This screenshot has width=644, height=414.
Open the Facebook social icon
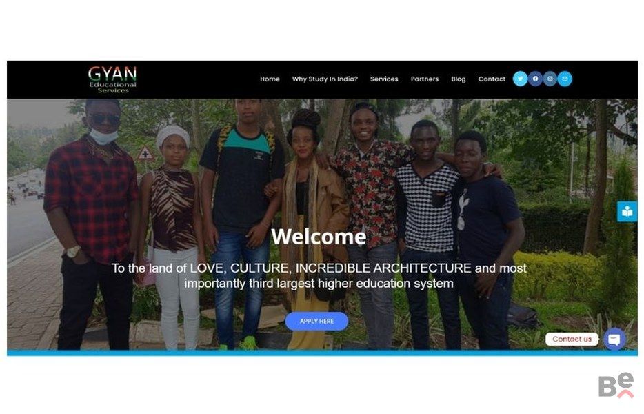coord(535,79)
